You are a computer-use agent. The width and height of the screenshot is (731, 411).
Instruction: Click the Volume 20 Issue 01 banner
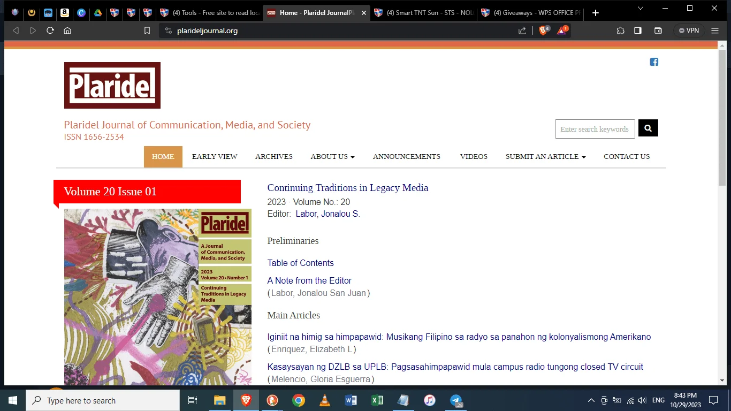(147, 192)
